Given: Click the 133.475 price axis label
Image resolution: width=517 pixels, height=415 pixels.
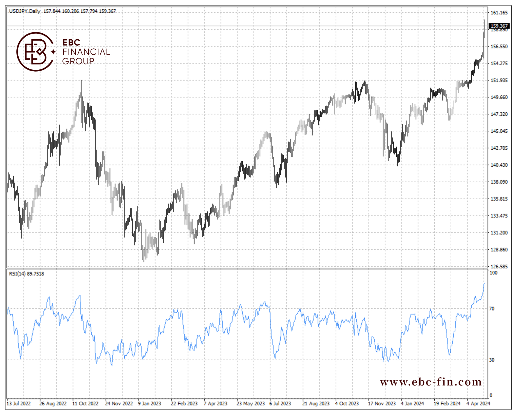Looking at the screenshot, I should click(x=499, y=216).
